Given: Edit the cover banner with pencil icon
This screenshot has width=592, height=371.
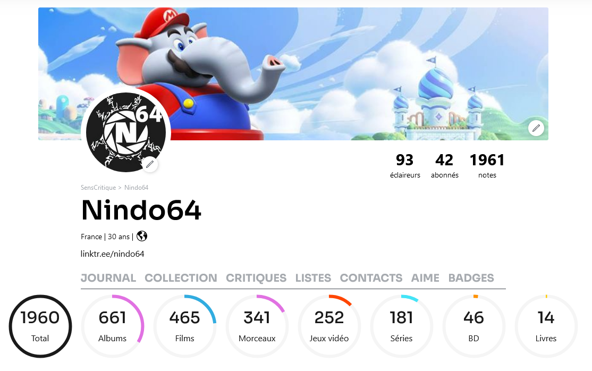Looking at the screenshot, I should tap(536, 128).
